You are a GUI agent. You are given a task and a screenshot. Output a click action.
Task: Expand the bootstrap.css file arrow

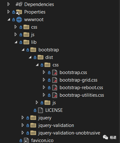(x=44, y=72)
